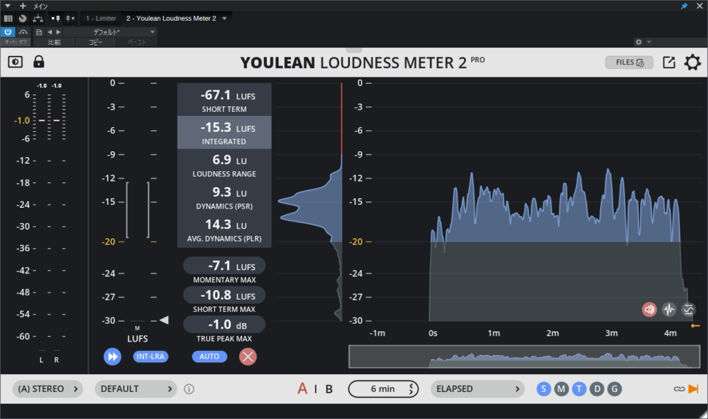
Task: Click the FILES button
Action: pos(629,62)
